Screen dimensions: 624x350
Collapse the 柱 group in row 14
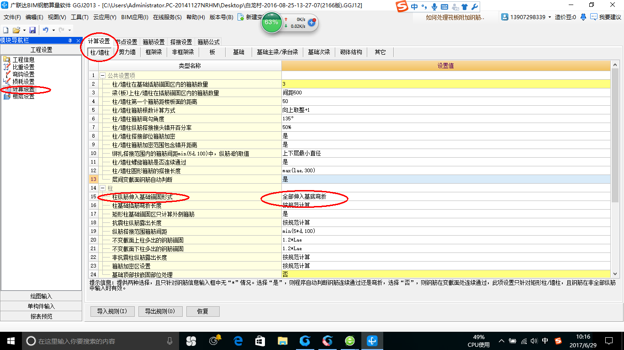[x=103, y=188]
